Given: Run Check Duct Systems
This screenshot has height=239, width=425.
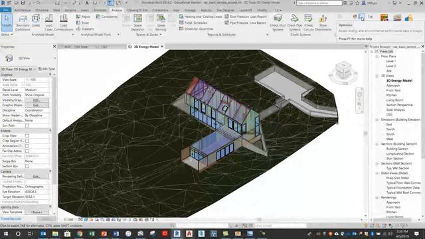Looking at the screenshot, I should pyautogui.click(x=278, y=23).
